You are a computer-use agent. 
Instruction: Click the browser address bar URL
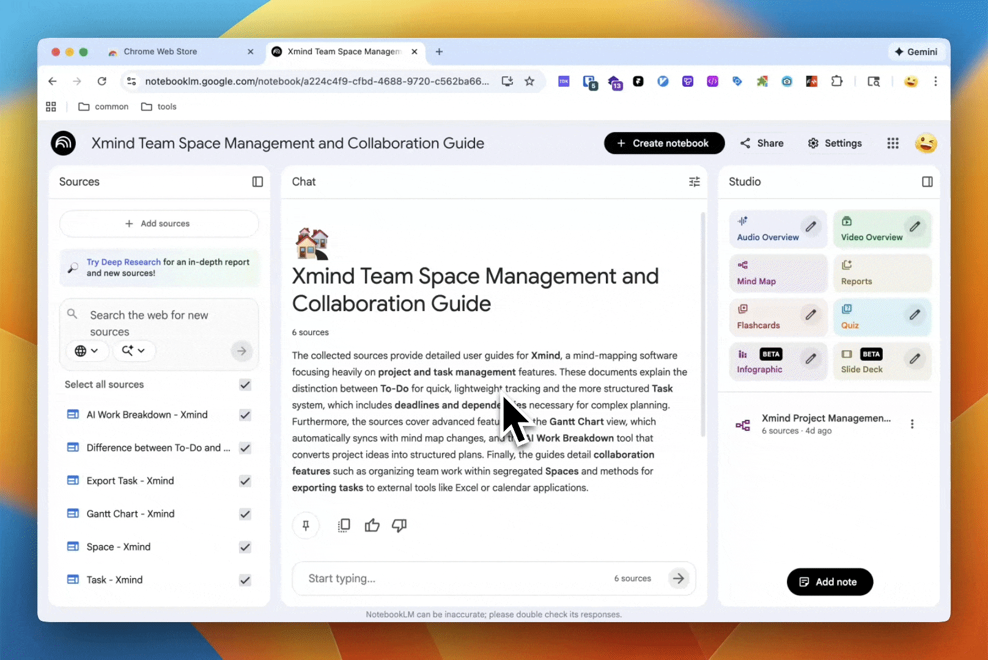317,81
